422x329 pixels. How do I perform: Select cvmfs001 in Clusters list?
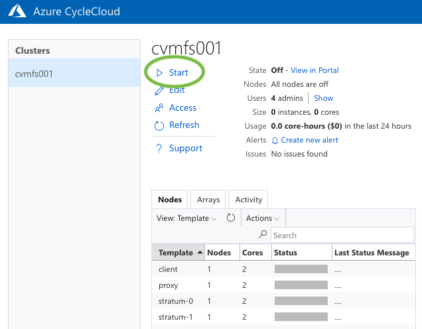(x=74, y=74)
